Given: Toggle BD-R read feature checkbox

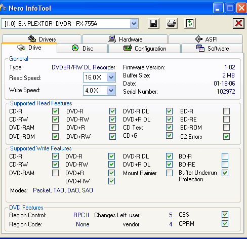Looking at the screenshot, I should pyautogui.click(x=226, y=111).
